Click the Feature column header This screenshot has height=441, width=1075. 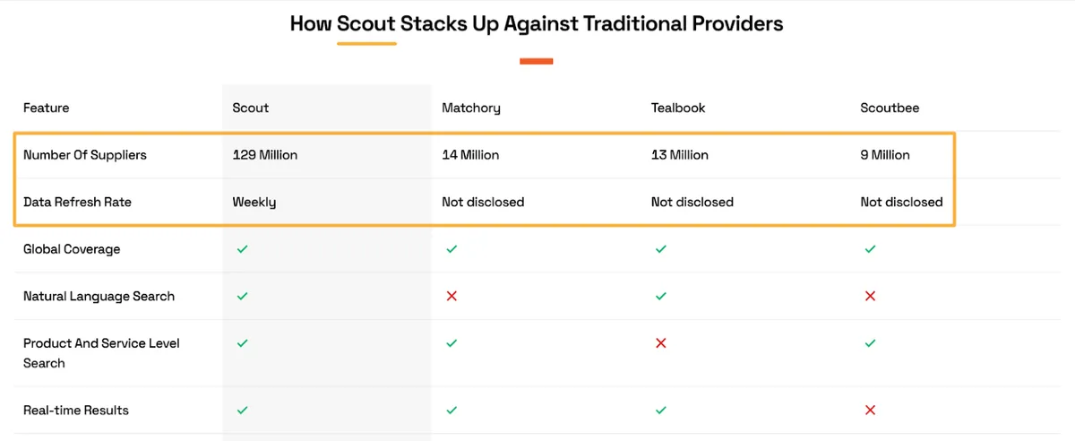[46, 108]
